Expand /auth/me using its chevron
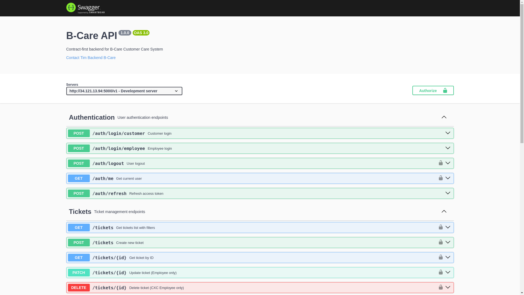 [448, 178]
